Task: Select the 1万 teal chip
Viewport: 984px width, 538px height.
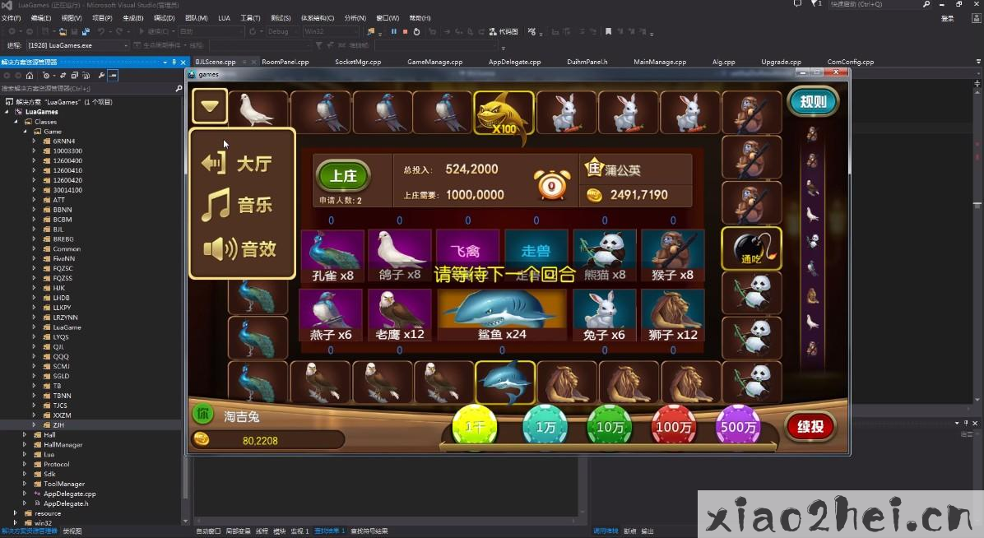Action: 545,426
